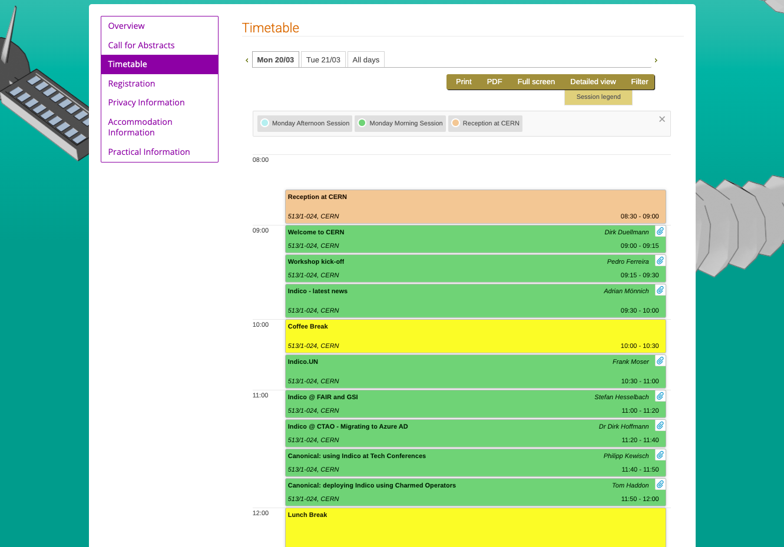
Task: Open the Filter options
Action: point(640,82)
